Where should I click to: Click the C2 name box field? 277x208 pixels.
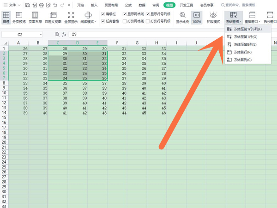[21, 34]
